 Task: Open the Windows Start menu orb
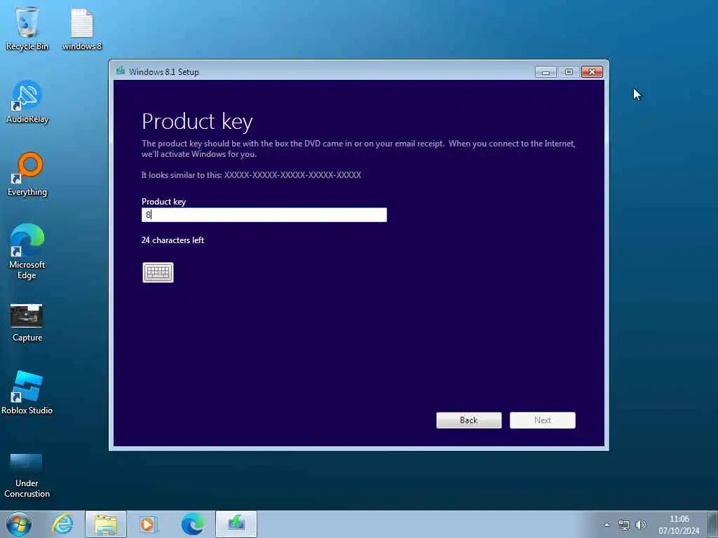click(x=19, y=524)
